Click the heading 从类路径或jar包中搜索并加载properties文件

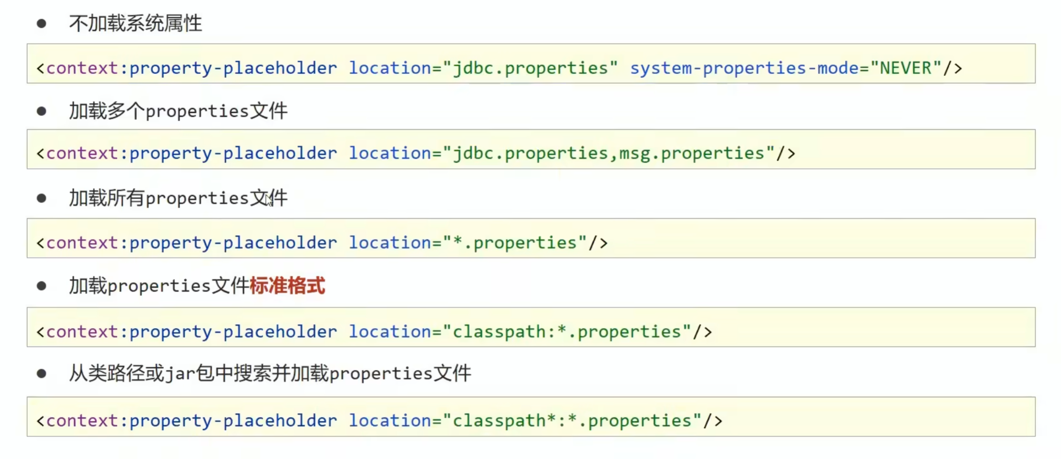pyautogui.click(x=270, y=373)
